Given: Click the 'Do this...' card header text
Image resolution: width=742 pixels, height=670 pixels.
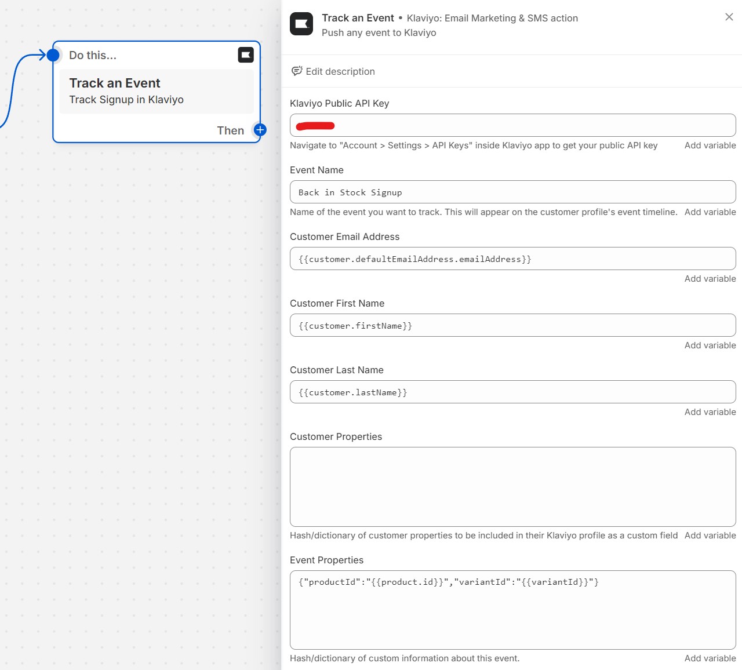Looking at the screenshot, I should [x=93, y=55].
